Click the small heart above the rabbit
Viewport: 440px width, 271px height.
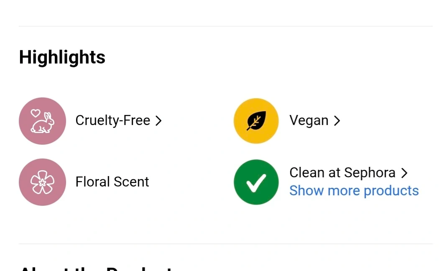36,113
